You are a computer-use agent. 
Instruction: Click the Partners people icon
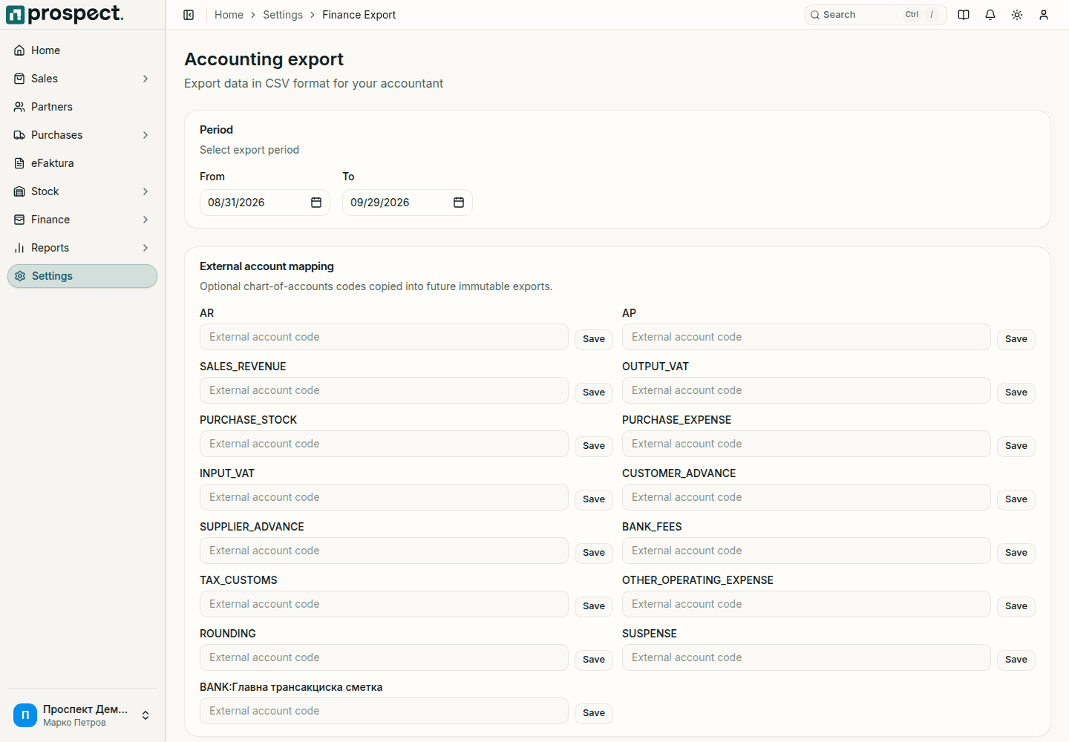(19, 107)
